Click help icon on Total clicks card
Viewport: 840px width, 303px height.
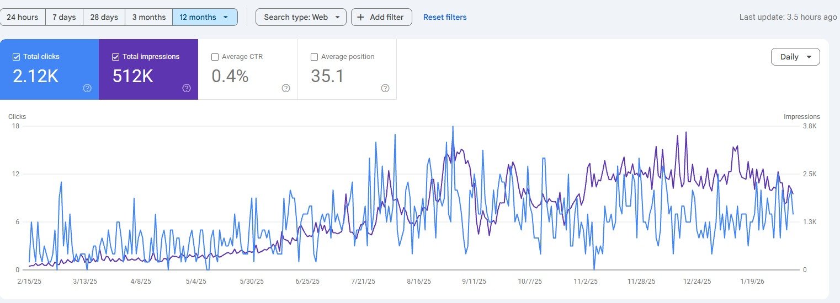87,88
